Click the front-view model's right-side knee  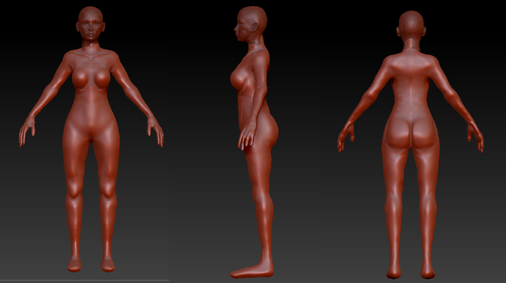tap(107, 187)
